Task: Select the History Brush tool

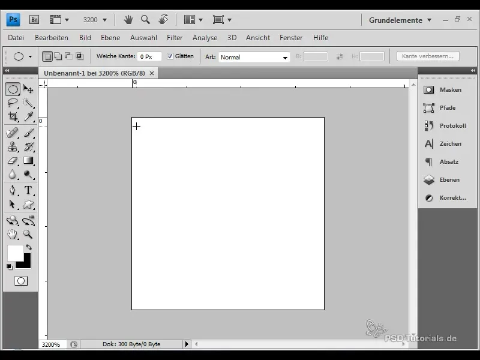Action: click(x=28, y=146)
